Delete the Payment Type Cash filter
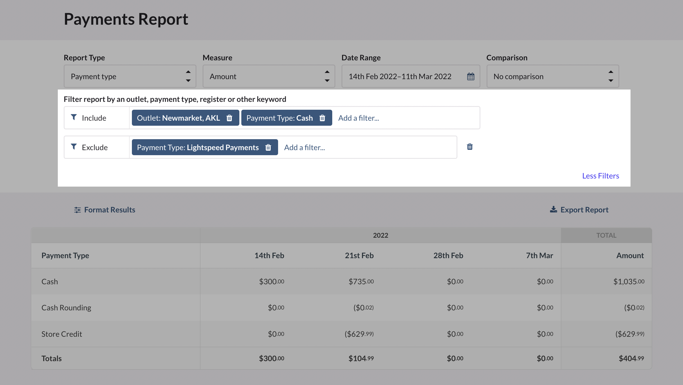The image size is (683, 385). coord(322,118)
